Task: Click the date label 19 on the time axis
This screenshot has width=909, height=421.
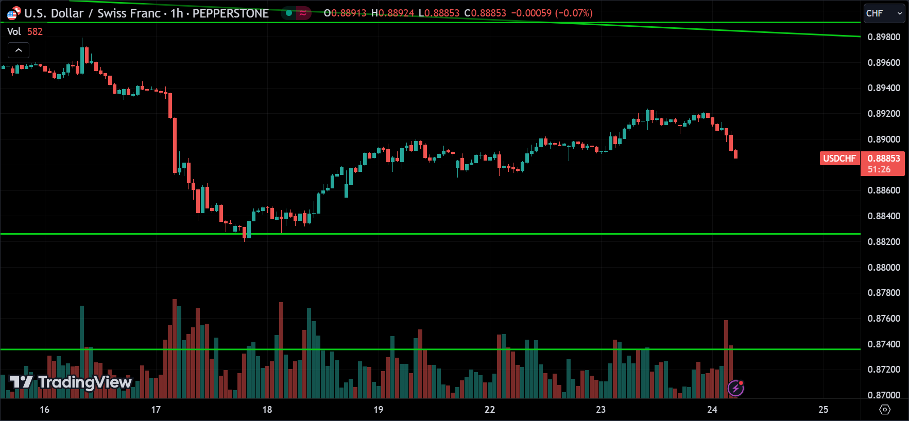Action: tap(379, 410)
